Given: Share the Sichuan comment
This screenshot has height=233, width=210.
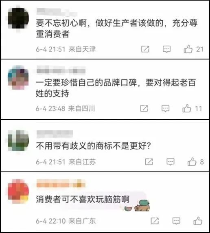Looking at the screenshot, I should 144,108.
